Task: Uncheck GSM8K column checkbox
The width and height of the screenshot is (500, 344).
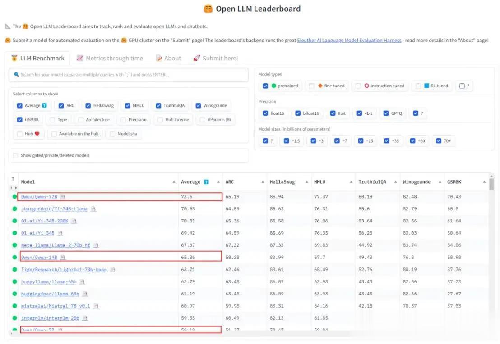Action: click(20, 120)
